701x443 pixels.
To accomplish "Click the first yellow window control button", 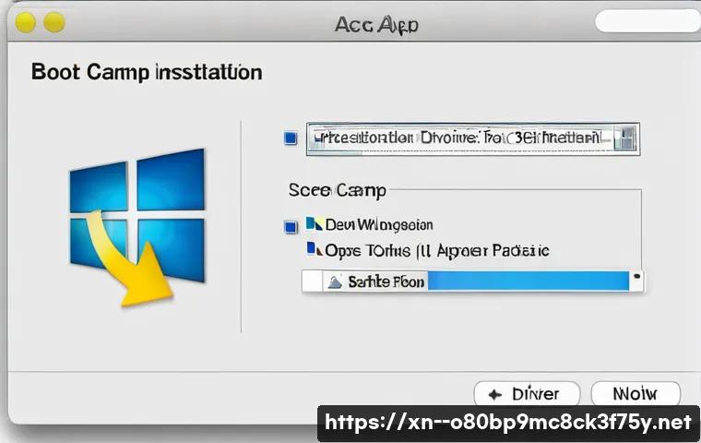I will tap(26, 22).
